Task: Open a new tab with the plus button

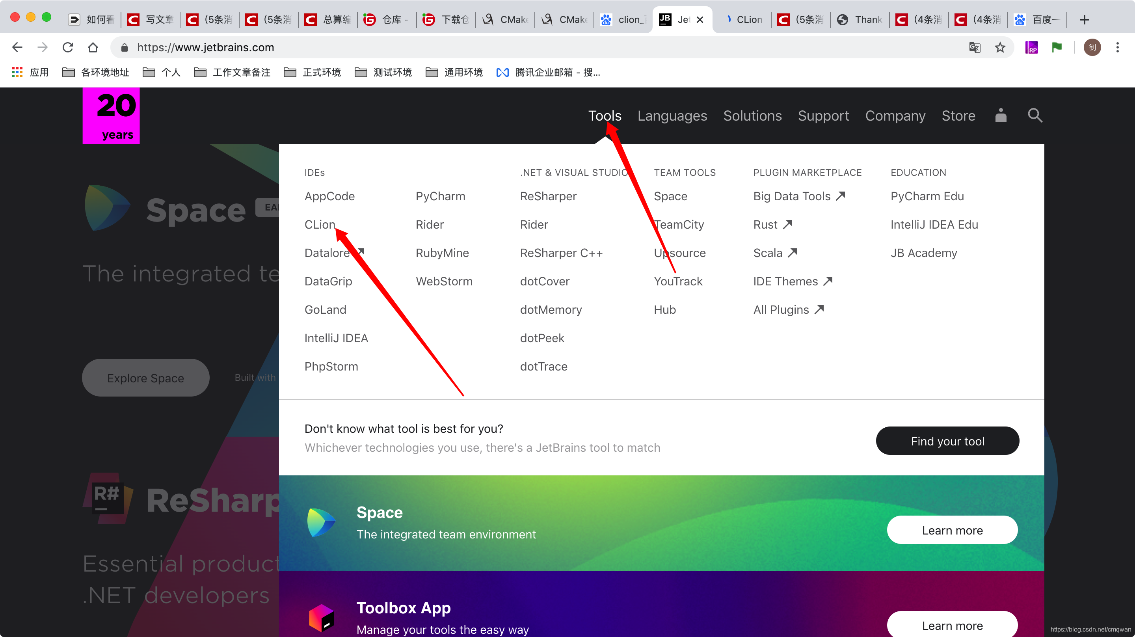Action: tap(1085, 19)
